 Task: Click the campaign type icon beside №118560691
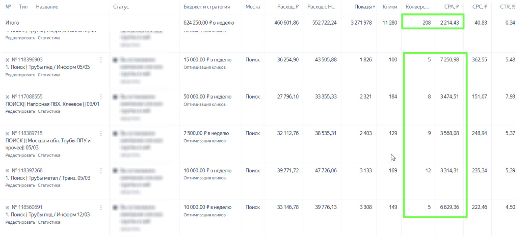tap(7, 207)
